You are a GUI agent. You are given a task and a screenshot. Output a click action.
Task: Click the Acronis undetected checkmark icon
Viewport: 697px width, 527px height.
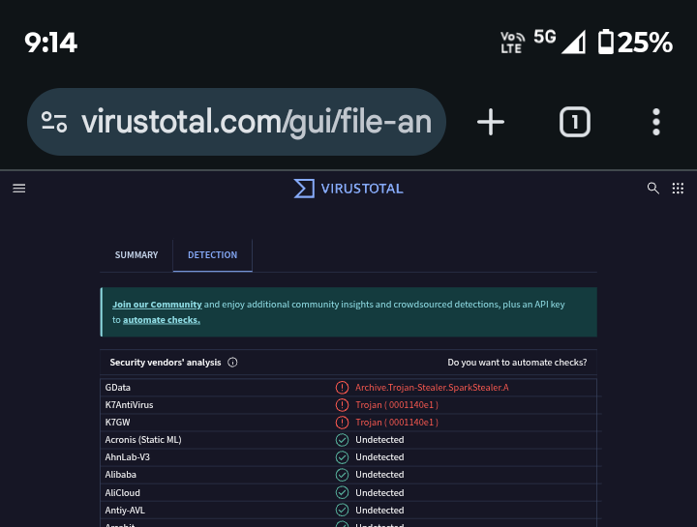[342, 440]
